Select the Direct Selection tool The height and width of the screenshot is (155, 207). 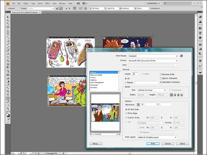[8, 20]
